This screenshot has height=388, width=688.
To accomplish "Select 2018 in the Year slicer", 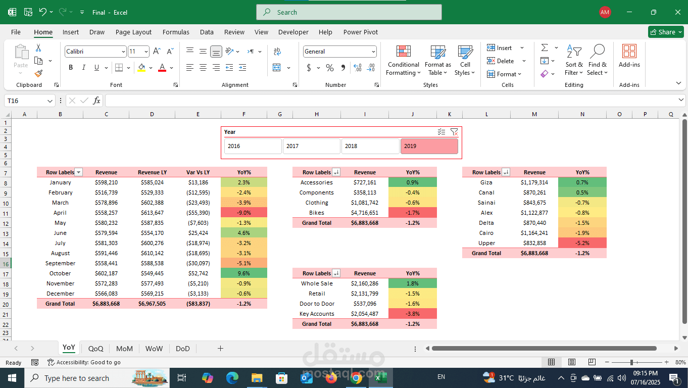I will pos(370,146).
